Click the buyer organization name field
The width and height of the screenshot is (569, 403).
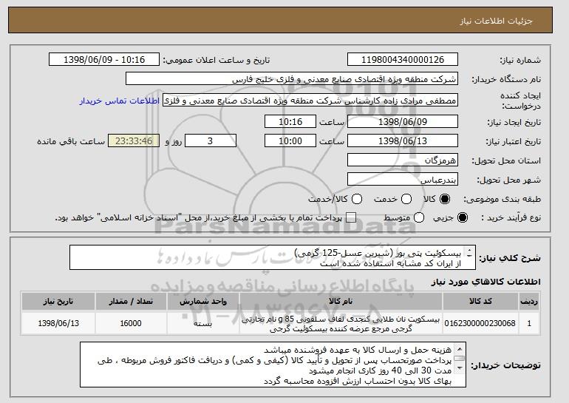click(292, 79)
